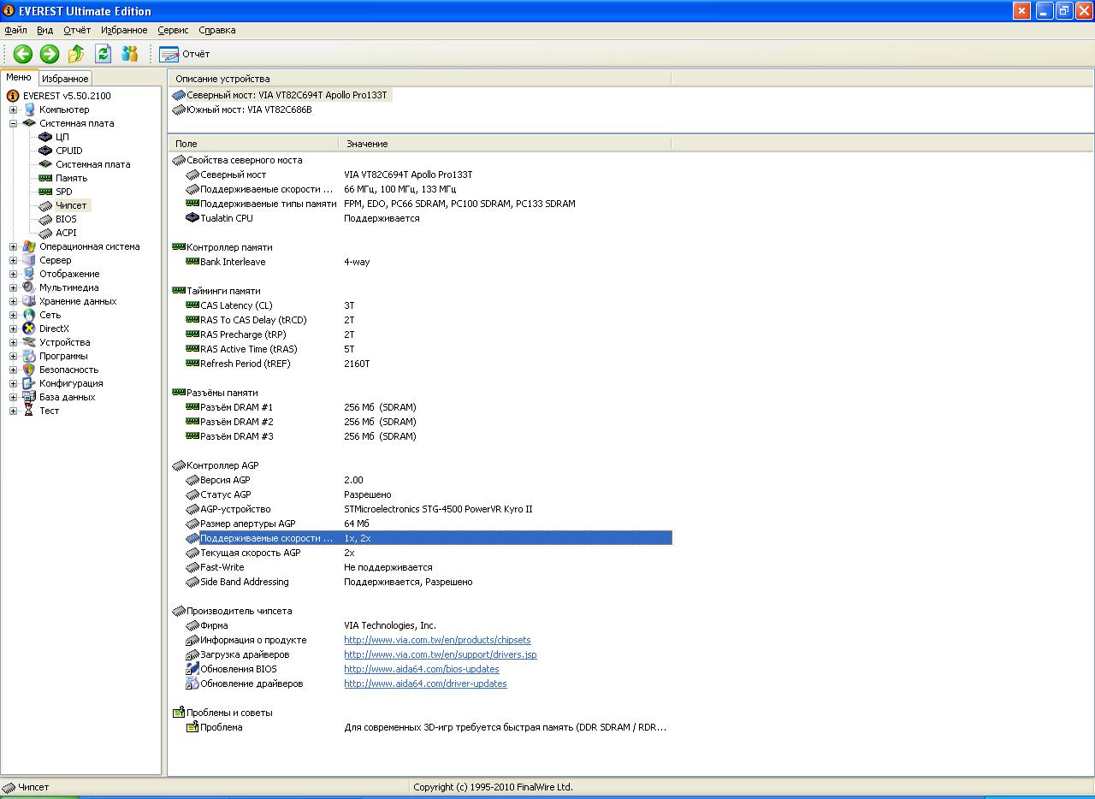Click the Сервер icon in the tree
The height and width of the screenshot is (799, 1095).
click(29, 260)
